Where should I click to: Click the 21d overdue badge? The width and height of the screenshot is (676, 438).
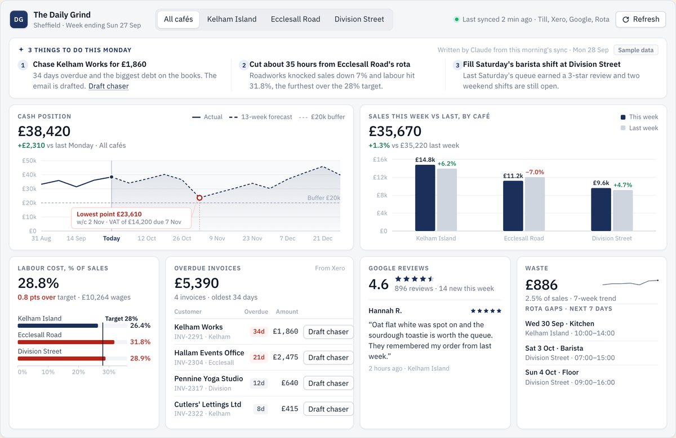coord(259,358)
